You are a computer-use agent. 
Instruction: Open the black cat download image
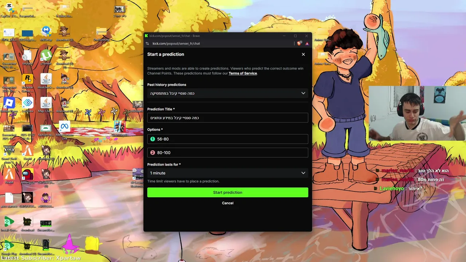[x=27, y=224]
